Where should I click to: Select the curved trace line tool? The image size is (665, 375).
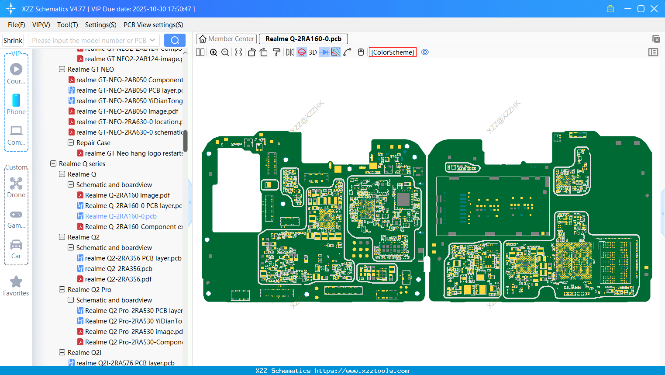348,52
